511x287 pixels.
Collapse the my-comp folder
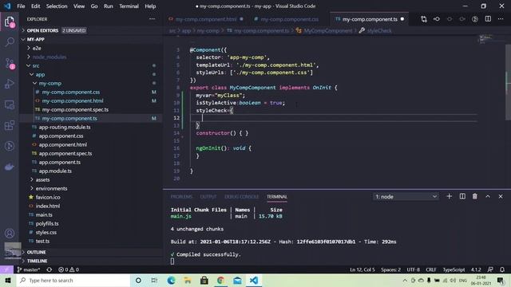coord(50,83)
